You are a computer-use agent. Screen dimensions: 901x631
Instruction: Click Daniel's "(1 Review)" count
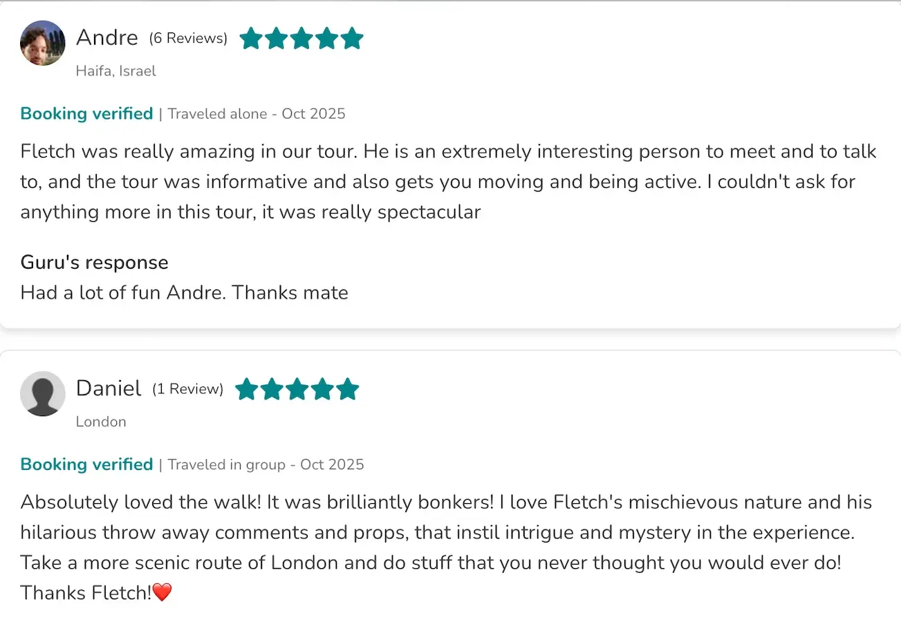point(188,390)
